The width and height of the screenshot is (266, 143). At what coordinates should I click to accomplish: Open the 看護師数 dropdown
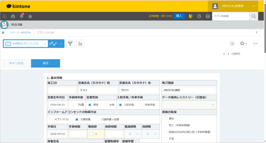coord(133,134)
